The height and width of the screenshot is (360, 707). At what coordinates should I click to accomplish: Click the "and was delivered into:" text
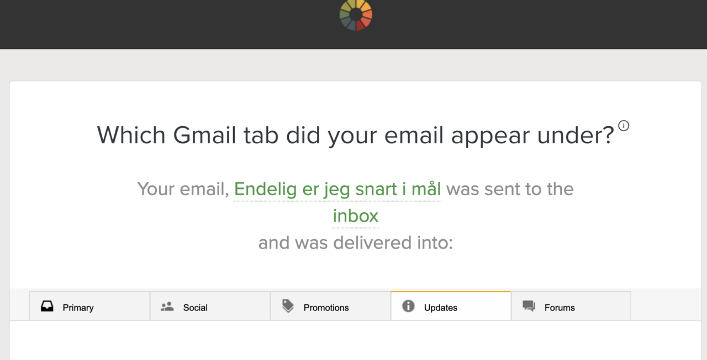point(355,243)
